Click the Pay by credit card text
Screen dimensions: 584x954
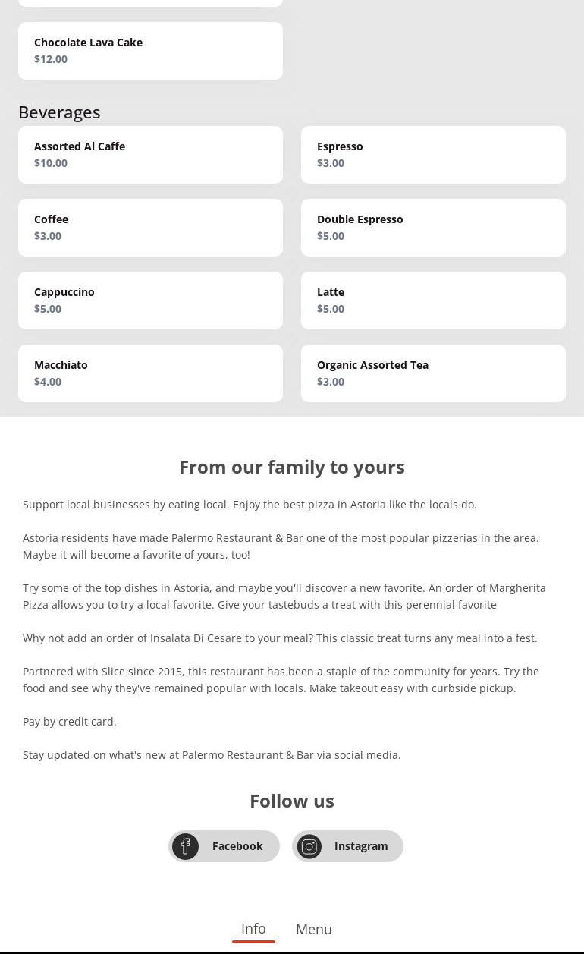pyautogui.click(x=70, y=722)
